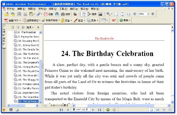This screenshot has width=177, height=115.
Task: Click the grey Next View button
Action: pos(114,110)
